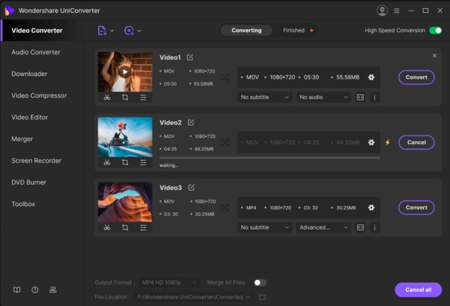Open effects list icon under Video2
The image size is (450, 306).
click(143, 162)
